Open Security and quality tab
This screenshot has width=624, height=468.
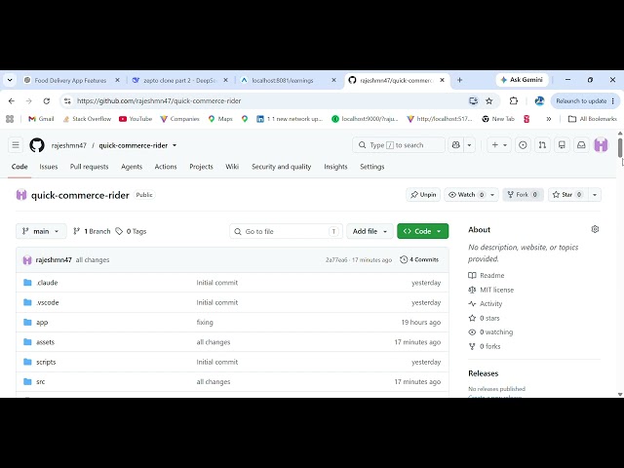click(x=282, y=167)
